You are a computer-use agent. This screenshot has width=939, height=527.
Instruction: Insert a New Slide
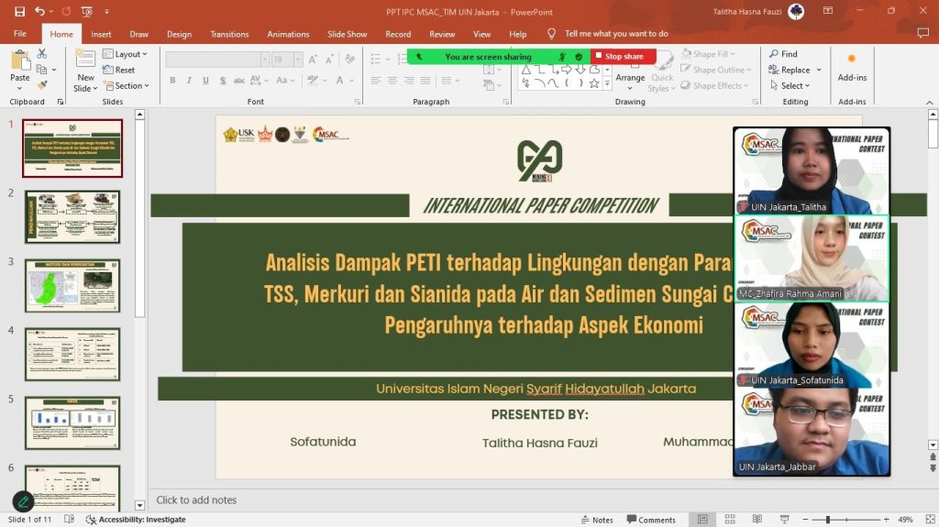tap(85, 71)
